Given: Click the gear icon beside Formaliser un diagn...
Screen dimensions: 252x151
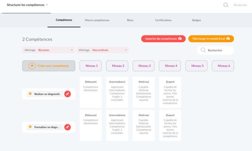Looking at the screenshot, I should pyautogui.click(x=30, y=127).
